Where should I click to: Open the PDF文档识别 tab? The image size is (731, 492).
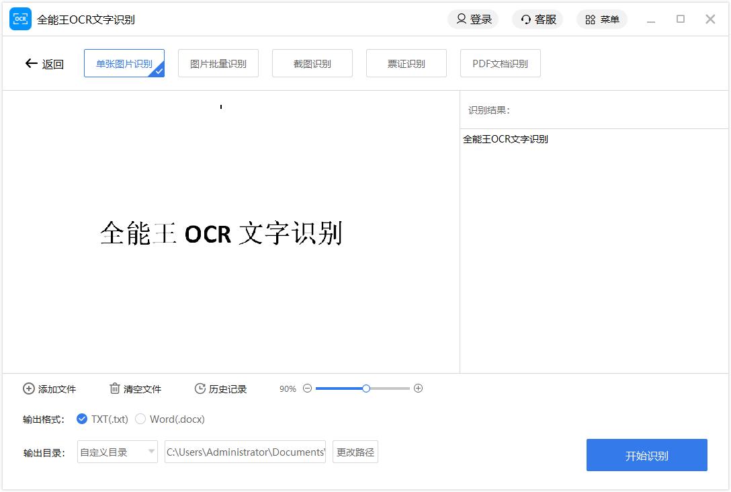coord(501,64)
